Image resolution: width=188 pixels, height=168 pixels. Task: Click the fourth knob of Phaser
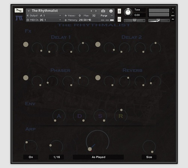(83, 81)
